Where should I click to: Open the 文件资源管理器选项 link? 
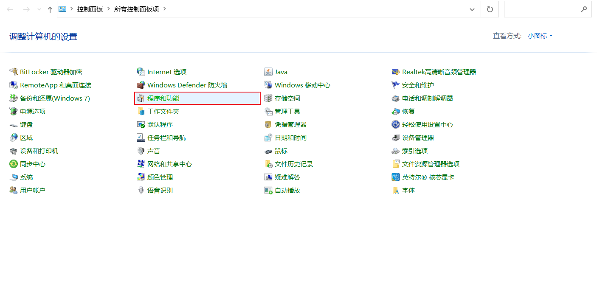pos(431,164)
